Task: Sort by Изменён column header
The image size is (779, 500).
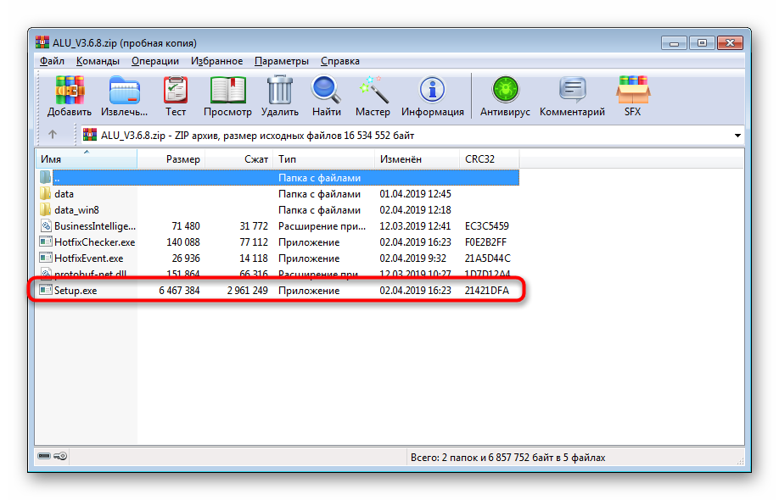Action: click(x=401, y=159)
